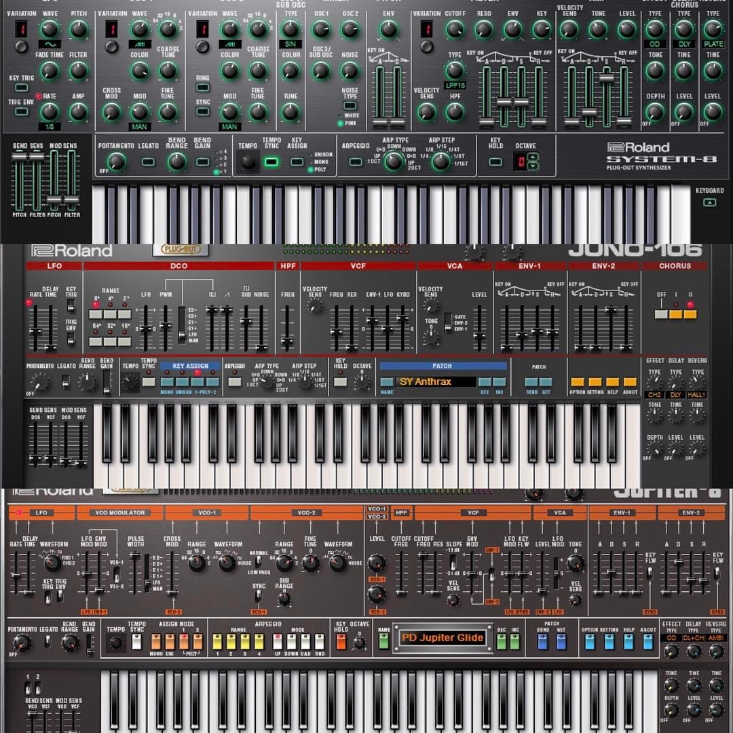
Task: Toggle KEY TRIG in System-8 LFO section
Action: click(22, 88)
